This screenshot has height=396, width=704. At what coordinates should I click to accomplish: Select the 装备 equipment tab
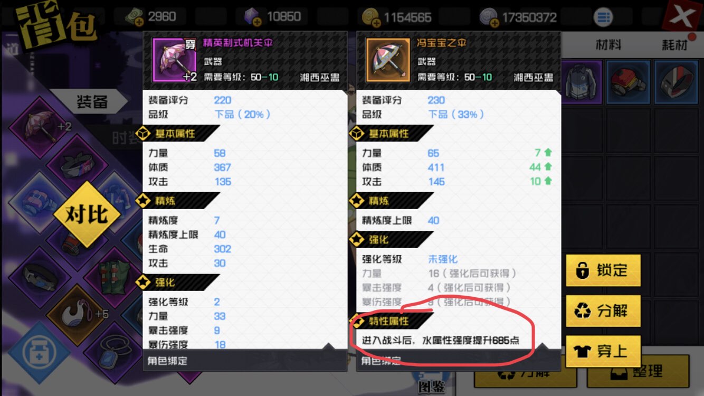pos(91,102)
